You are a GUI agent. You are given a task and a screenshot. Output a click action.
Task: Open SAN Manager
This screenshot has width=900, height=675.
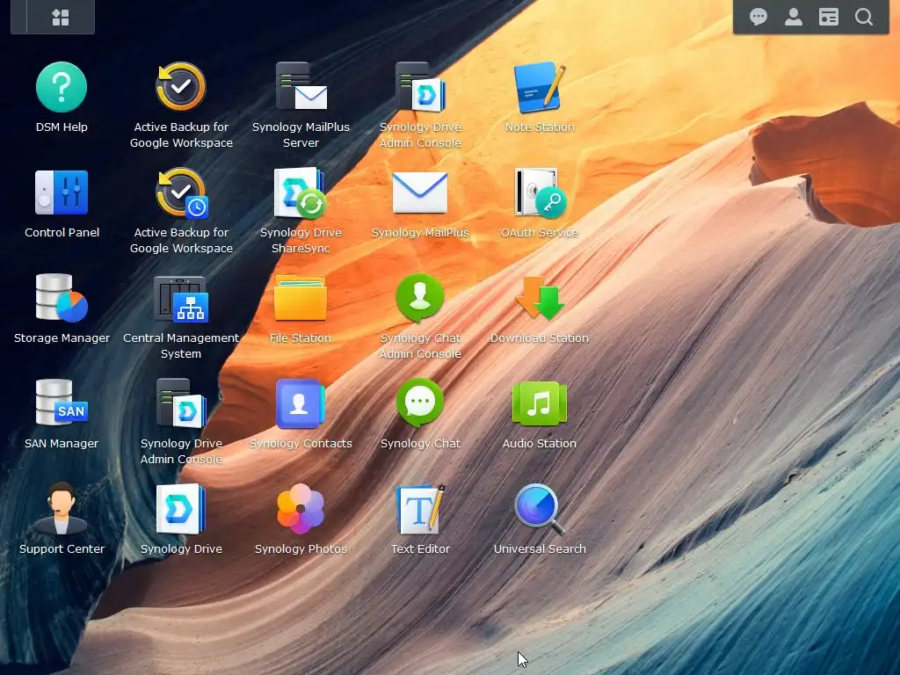(x=62, y=403)
